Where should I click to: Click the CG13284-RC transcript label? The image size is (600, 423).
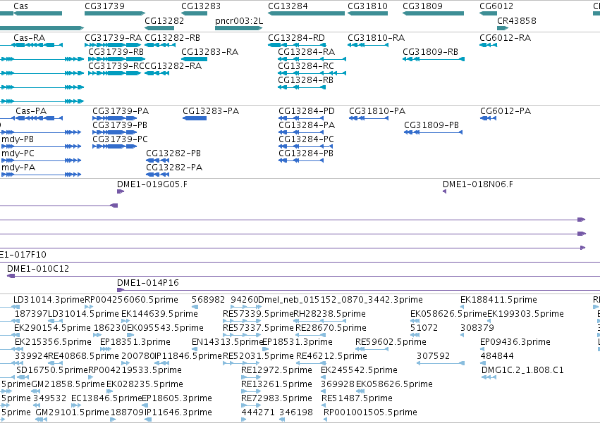[x=306, y=66]
